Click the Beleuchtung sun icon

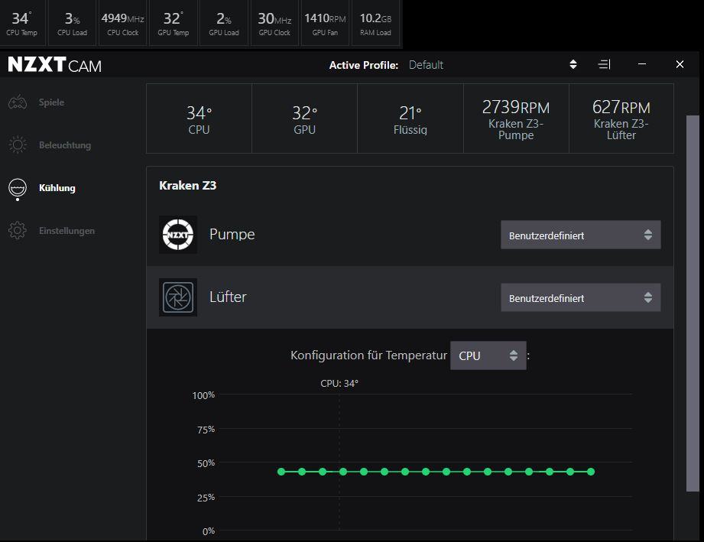click(x=18, y=145)
